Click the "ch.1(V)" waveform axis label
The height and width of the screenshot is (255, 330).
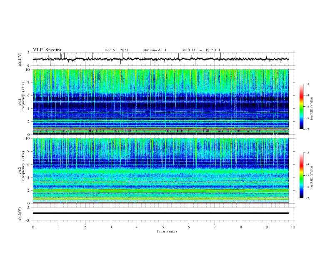20,59
